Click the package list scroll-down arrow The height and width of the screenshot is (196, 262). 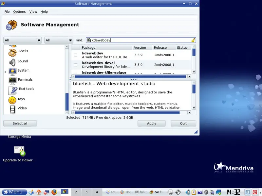(194, 72)
